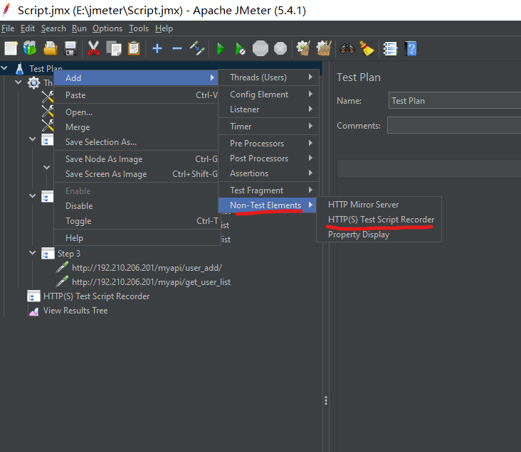Click the Cut scissors icon
Screen dimensions: 521x452
pyautogui.click(x=93, y=48)
